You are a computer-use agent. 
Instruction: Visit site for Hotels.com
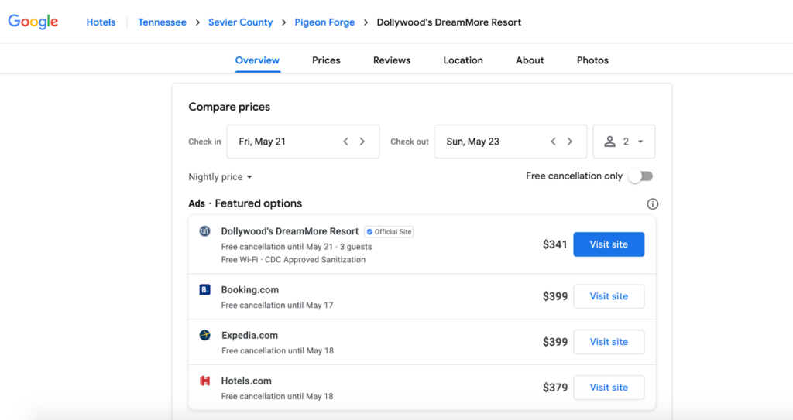pos(609,388)
